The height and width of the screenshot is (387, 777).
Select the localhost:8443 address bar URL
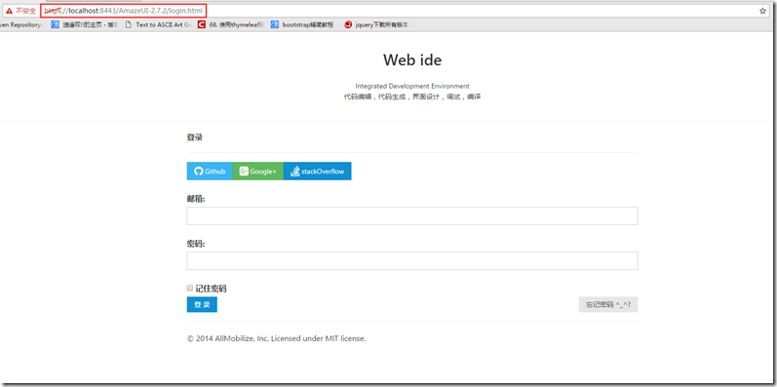click(x=123, y=11)
